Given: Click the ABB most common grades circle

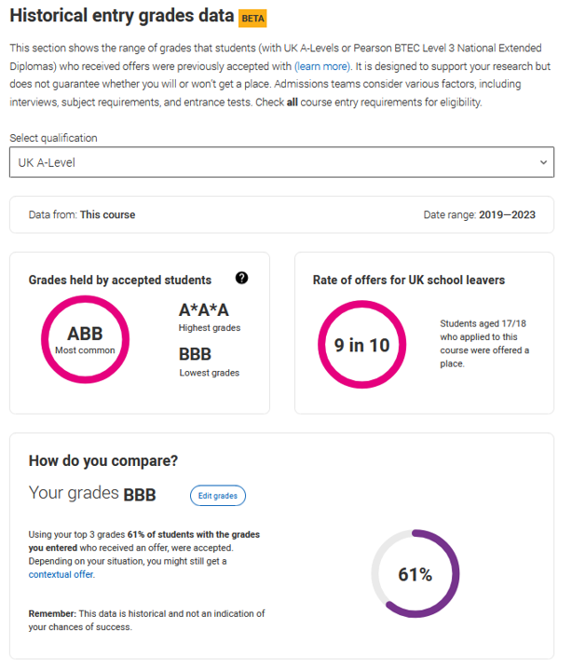Looking at the screenshot, I should [85, 339].
